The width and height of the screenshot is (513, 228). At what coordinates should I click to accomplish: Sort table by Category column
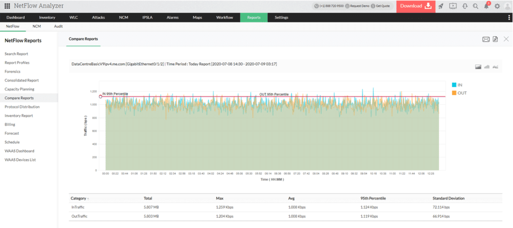pos(78,198)
